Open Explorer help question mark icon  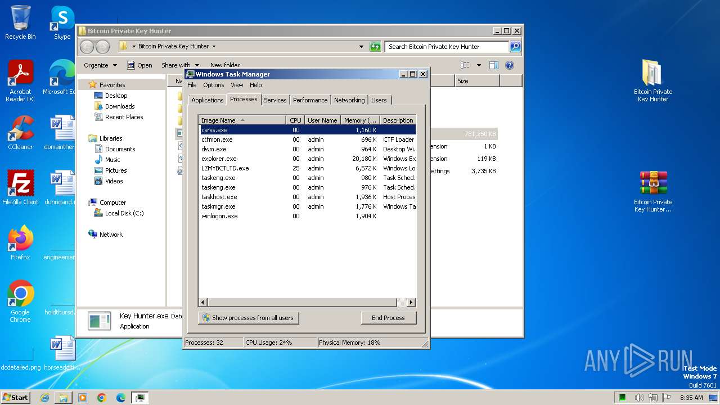(x=510, y=65)
